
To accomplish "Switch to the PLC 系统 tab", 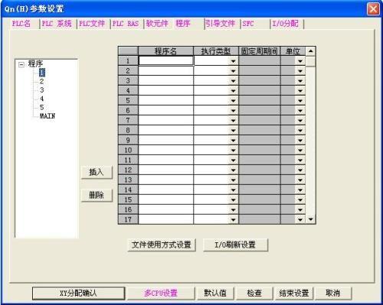I will (57, 24).
